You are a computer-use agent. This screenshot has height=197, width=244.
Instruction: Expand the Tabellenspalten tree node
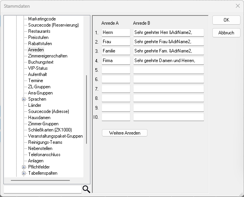pos(24,173)
